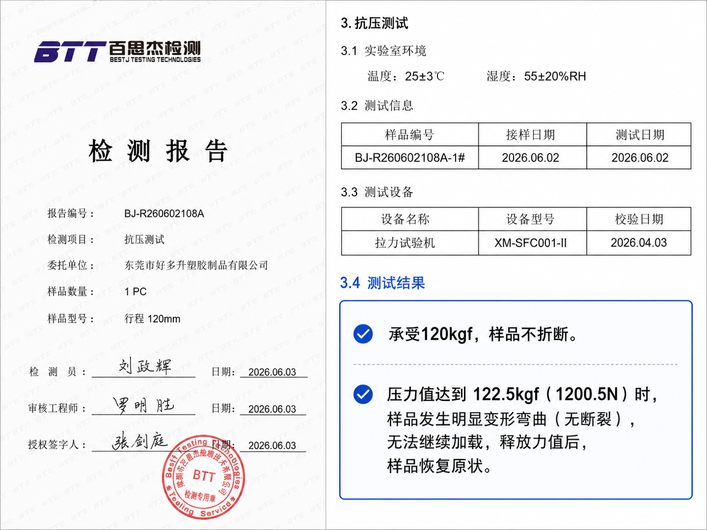Click sample cell BJ-R260602108A-1#

coord(410,158)
